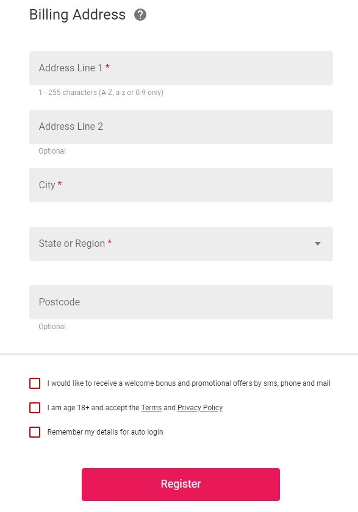
Task: Select the Address Line 2 input
Action: point(181,127)
